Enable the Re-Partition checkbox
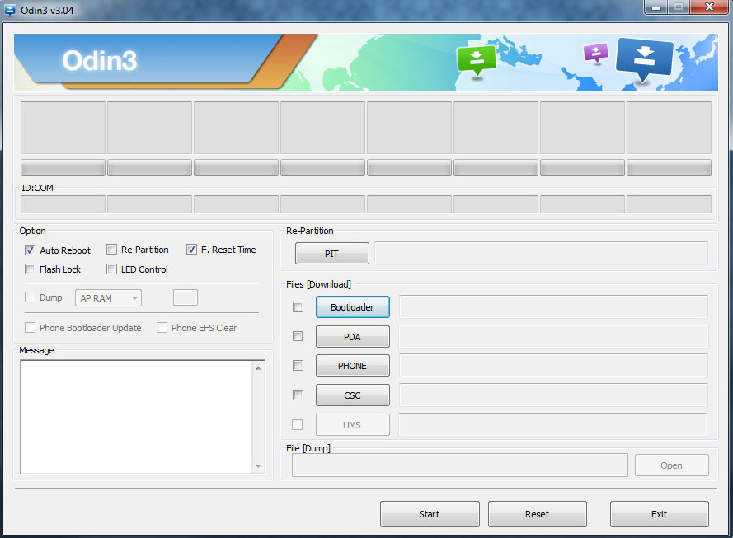The image size is (733, 538). click(x=111, y=250)
